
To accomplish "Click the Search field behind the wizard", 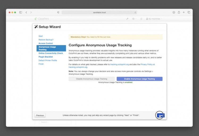I will [55, 122].
